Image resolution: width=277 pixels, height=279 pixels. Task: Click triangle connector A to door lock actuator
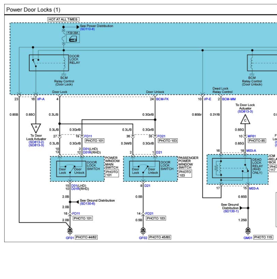(x=36, y=128)
